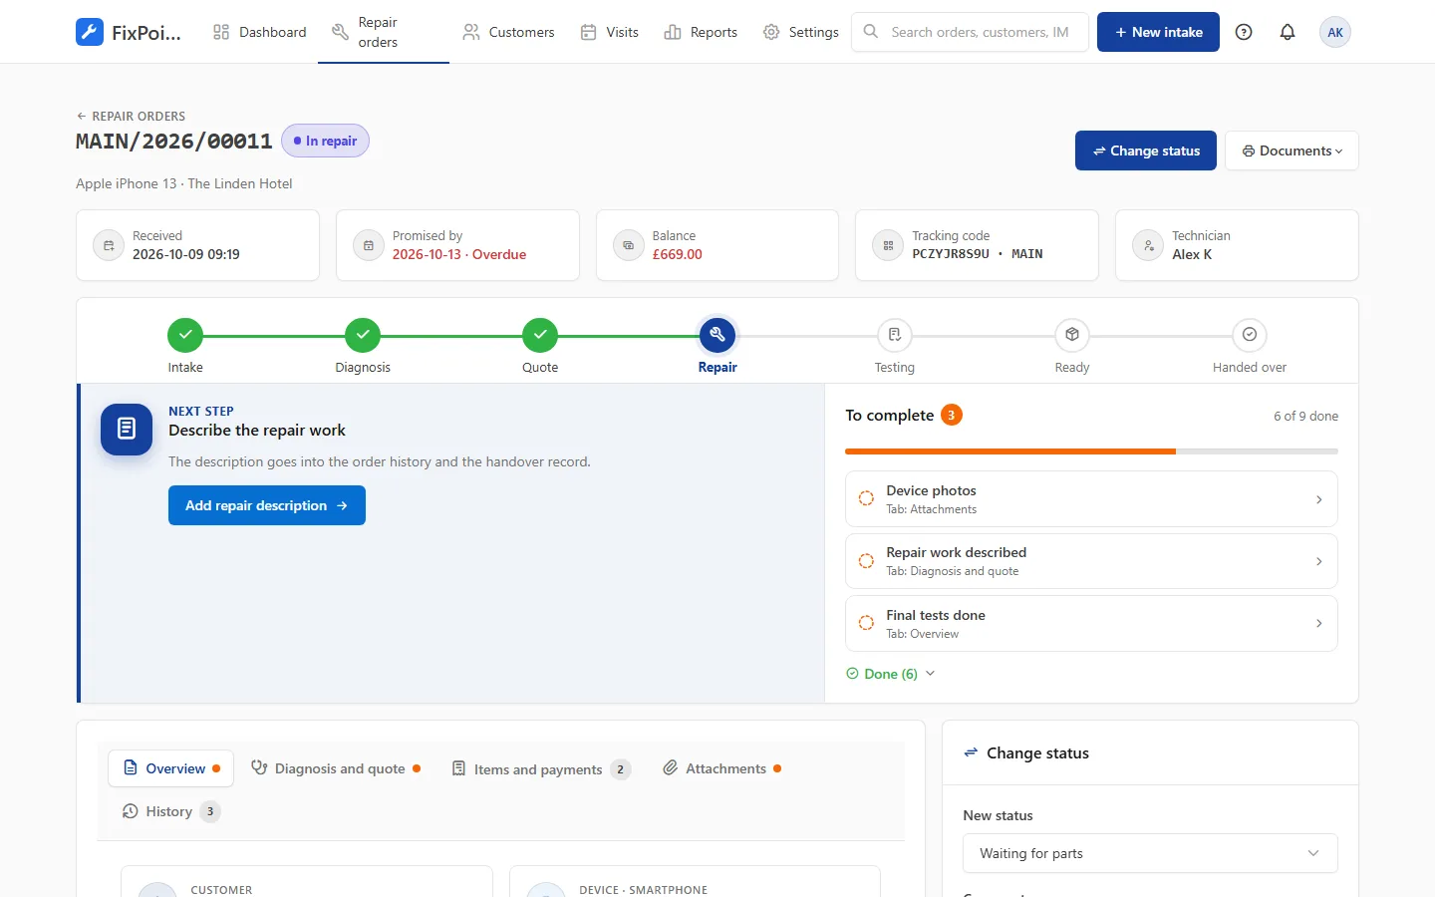Image resolution: width=1435 pixels, height=897 pixels.
Task: Open the New status dropdown
Action: 1150,853
